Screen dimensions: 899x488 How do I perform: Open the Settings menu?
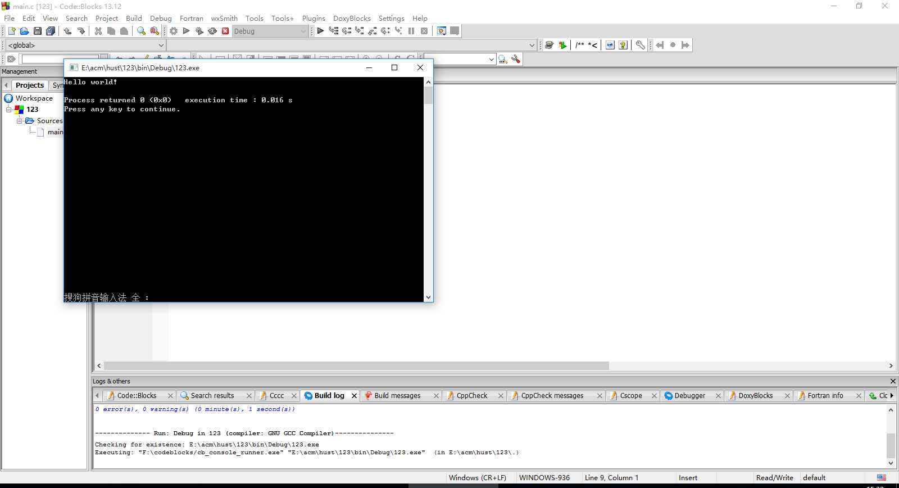391,18
